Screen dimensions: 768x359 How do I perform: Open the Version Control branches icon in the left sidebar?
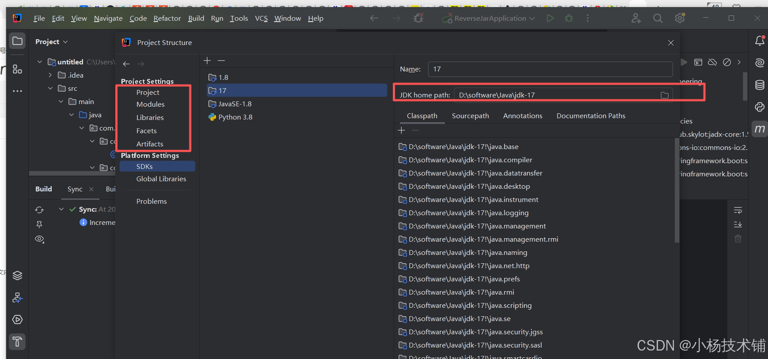click(x=17, y=298)
